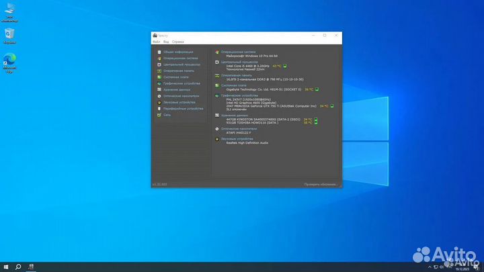Open the Справка menu

[178, 42]
